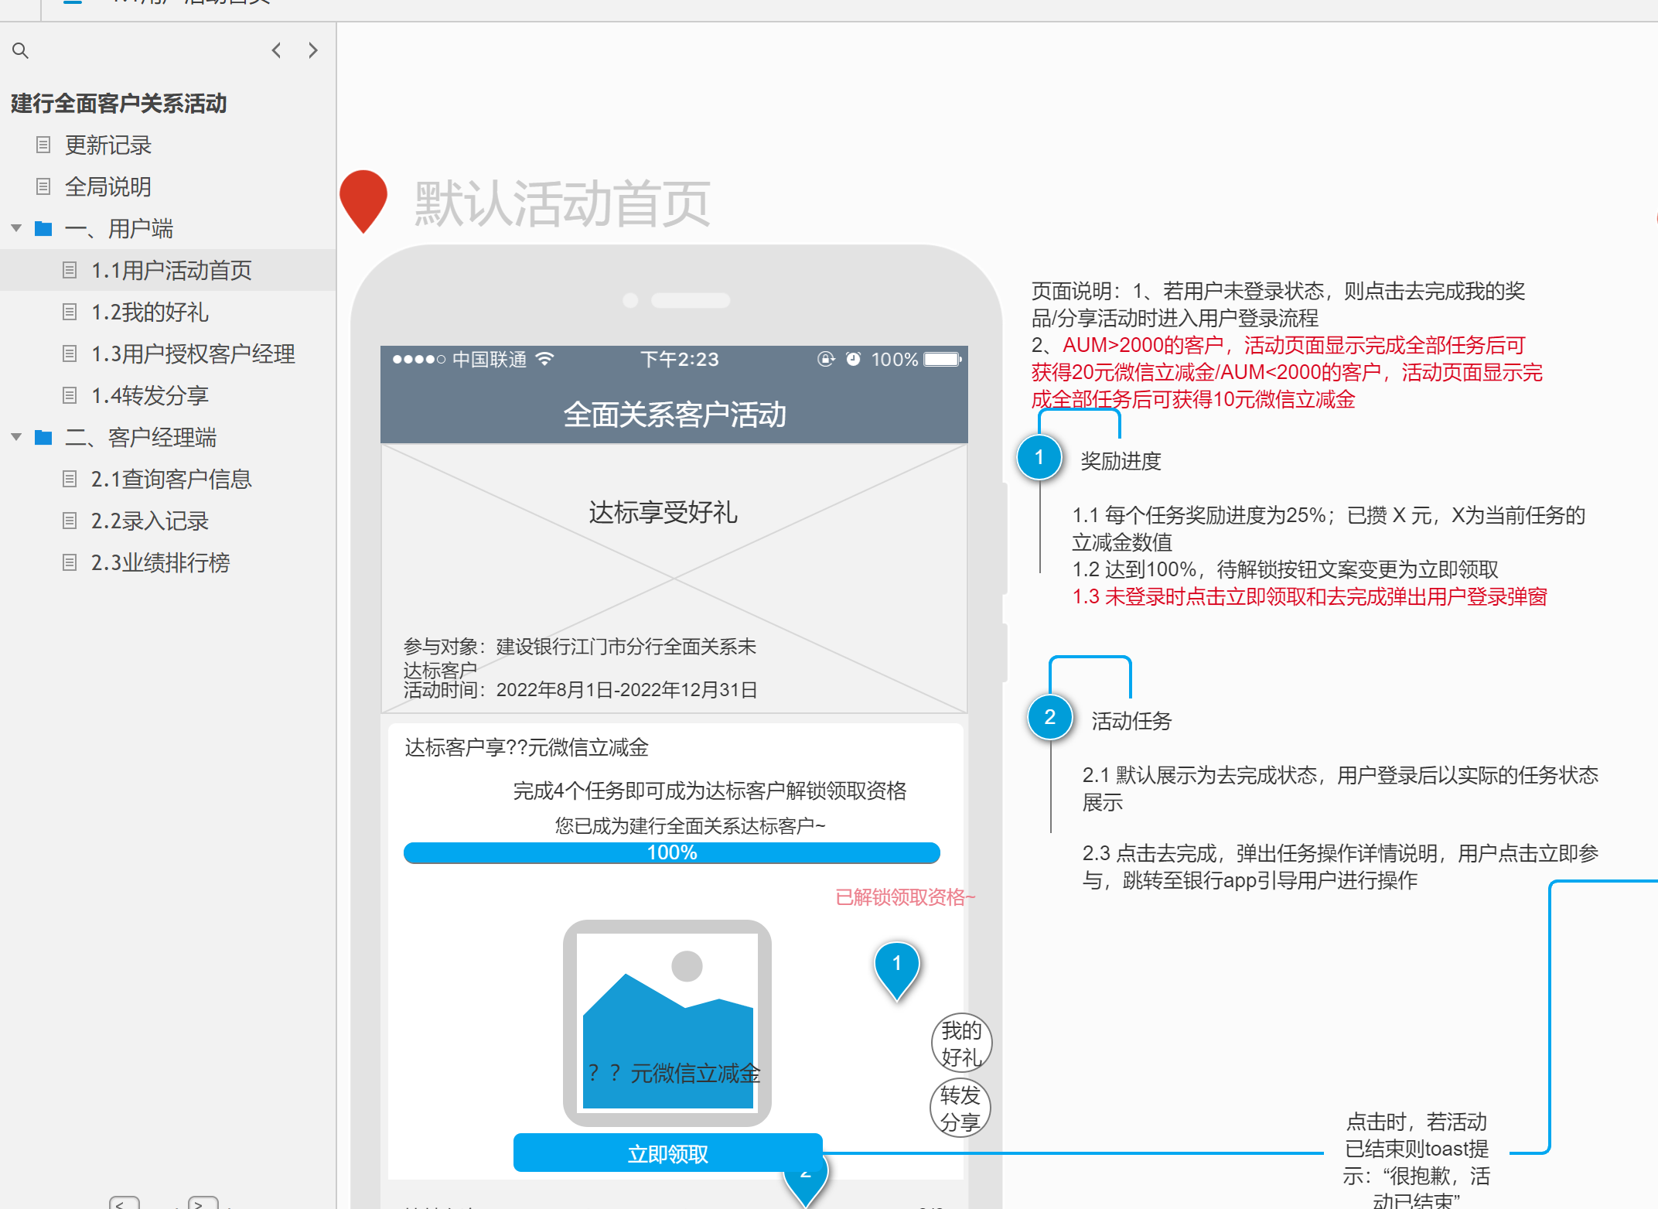
Task: Open the 2.3业绩排行榜 page
Action: [161, 562]
